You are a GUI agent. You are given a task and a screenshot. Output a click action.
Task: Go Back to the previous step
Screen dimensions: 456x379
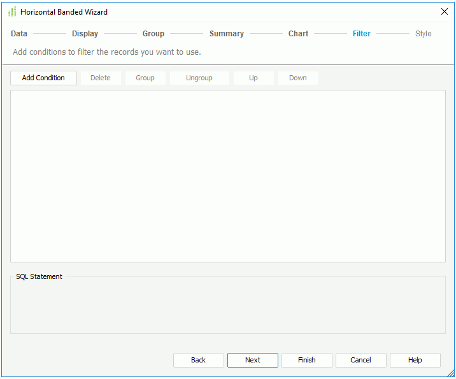199,360
